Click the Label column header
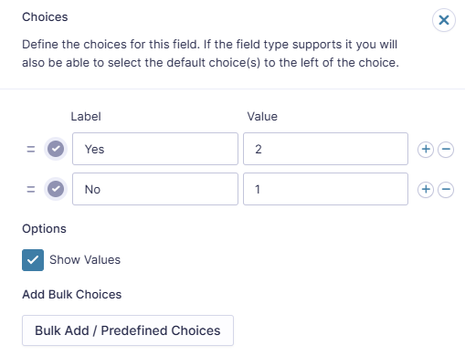465x356 pixels. tap(86, 117)
